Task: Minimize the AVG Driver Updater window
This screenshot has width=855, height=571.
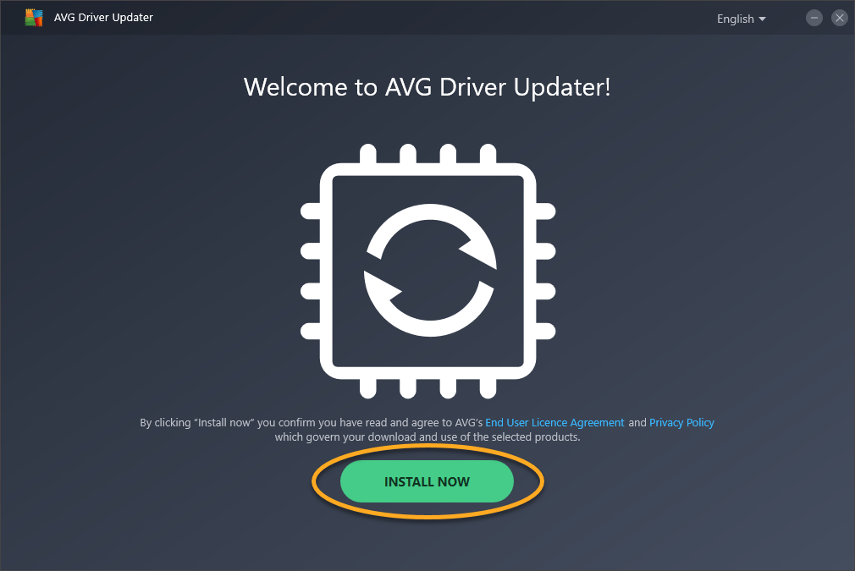Action: (x=814, y=18)
